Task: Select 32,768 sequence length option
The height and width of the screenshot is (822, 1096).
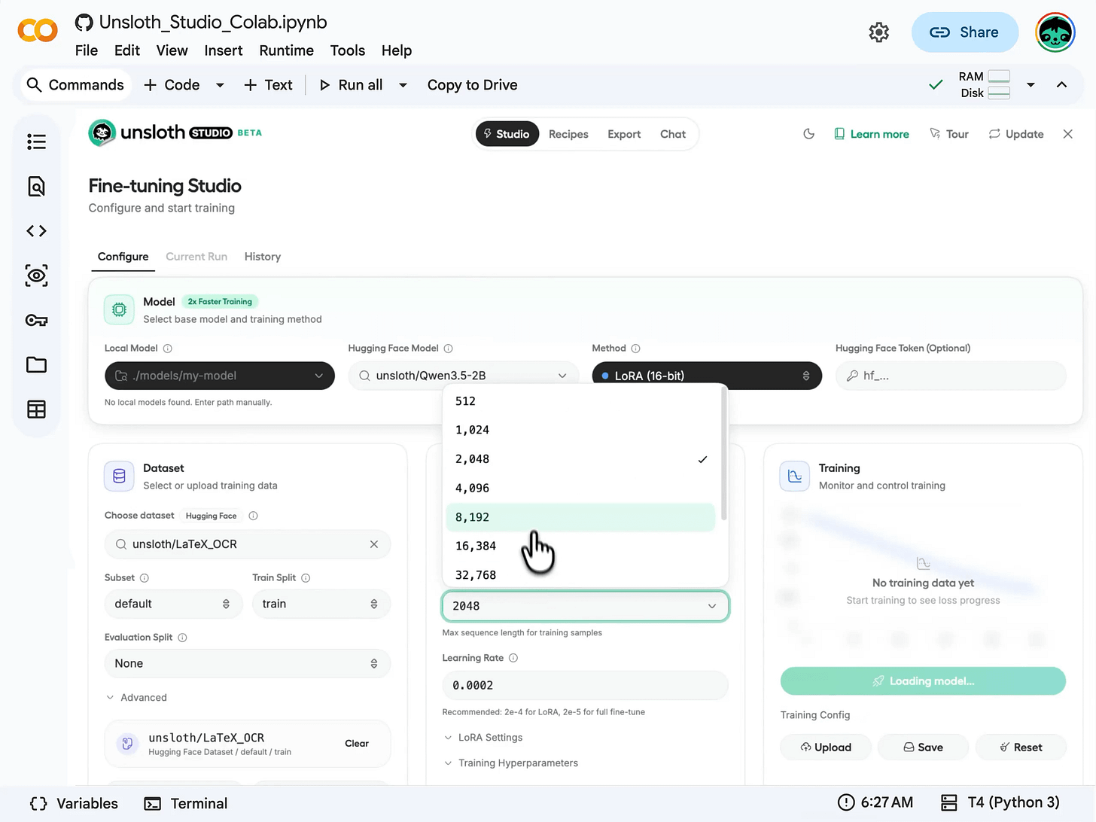Action: 580,575
